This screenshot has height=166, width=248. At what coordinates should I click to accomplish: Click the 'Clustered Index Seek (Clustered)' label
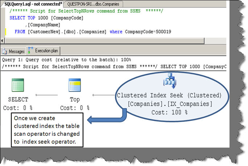pyautogui.click(x=169, y=95)
